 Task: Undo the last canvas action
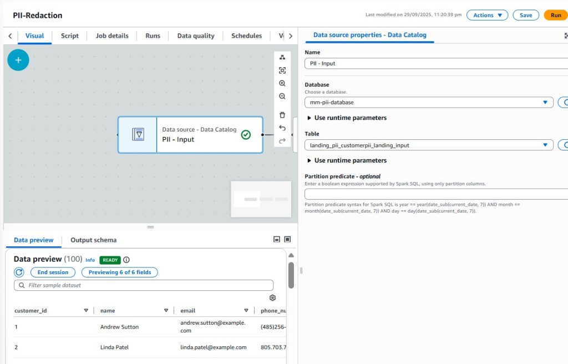coord(282,128)
